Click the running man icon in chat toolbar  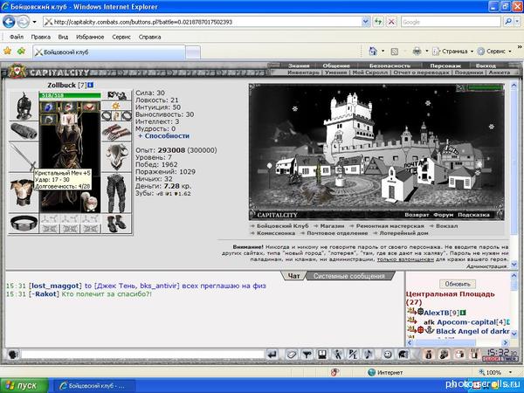[x=337, y=355]
